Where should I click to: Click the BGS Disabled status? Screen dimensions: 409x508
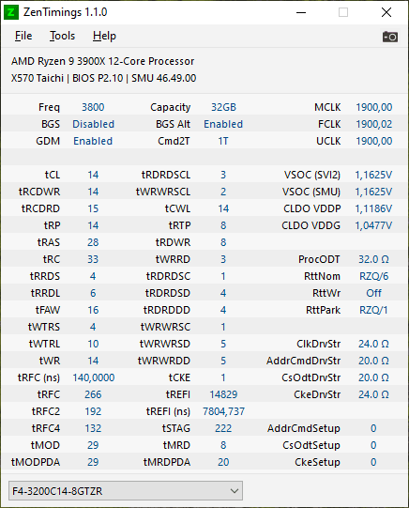93,124
